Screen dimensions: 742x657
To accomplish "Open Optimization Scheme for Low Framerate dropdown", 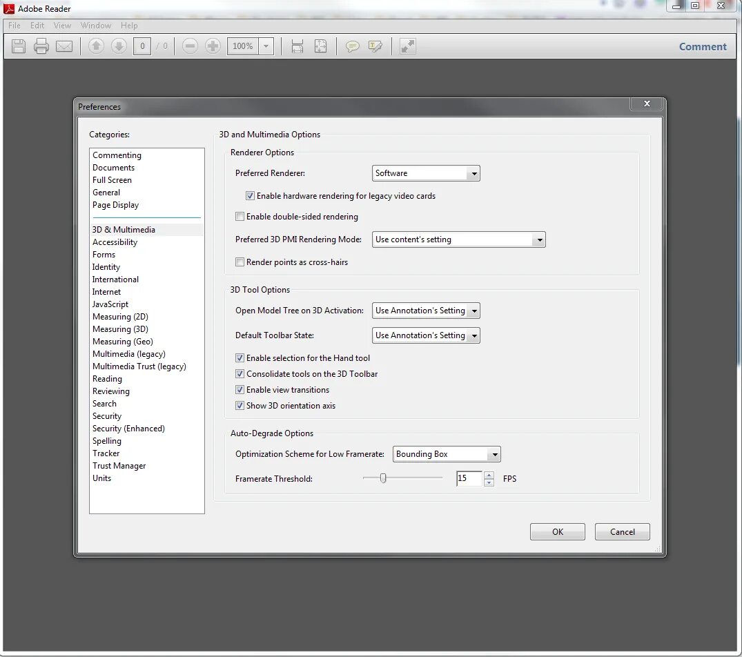I will (x=447, y=454).
